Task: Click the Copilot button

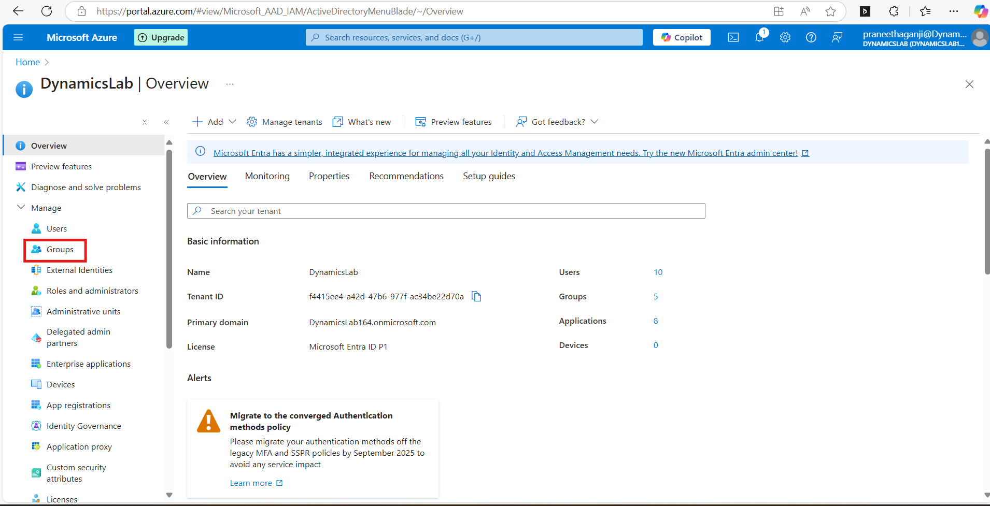Action: [x=682, y=37]
